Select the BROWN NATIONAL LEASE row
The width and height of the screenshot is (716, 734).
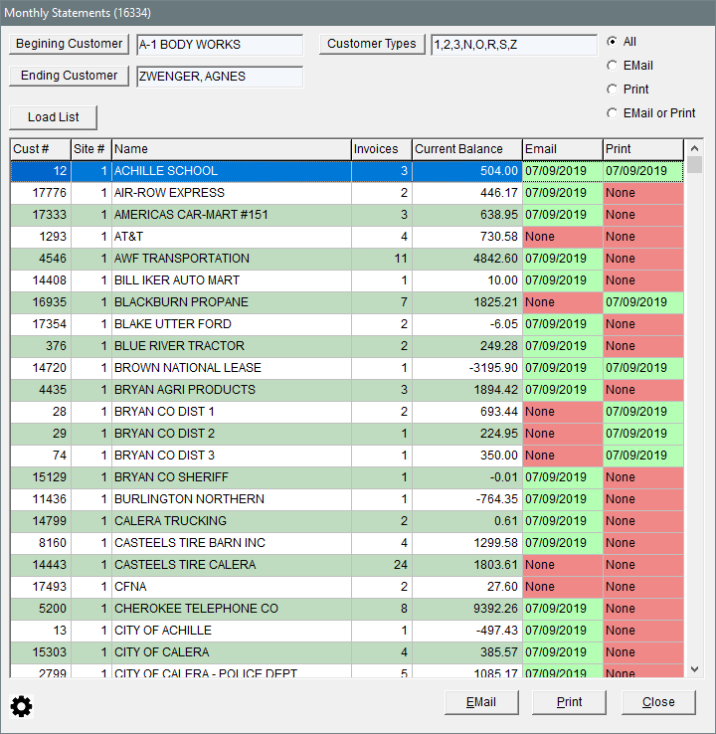[x=347, y=368]
